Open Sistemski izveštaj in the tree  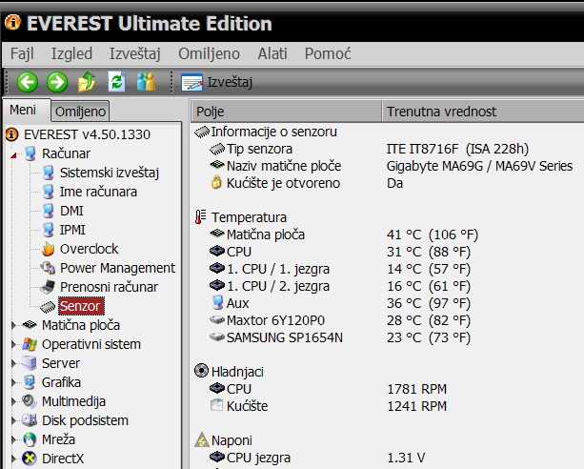110,173
